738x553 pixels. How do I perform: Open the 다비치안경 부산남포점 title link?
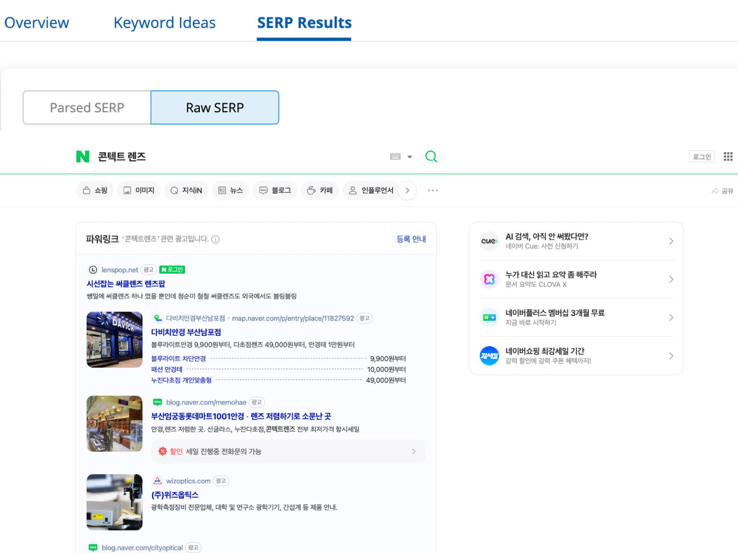(186, 332)
